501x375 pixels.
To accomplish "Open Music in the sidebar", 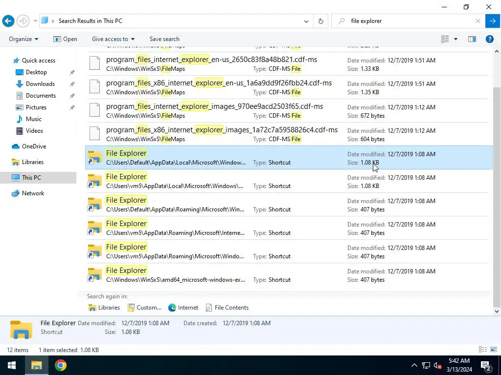I will (33, 119).
